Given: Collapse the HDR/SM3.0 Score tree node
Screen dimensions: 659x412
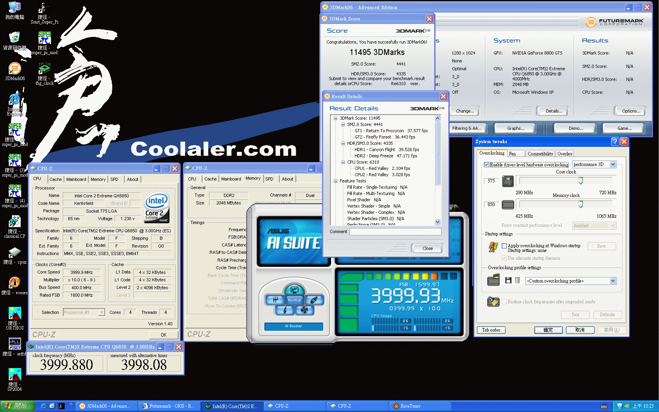Looking at the screenshot, I should point(343,143).
